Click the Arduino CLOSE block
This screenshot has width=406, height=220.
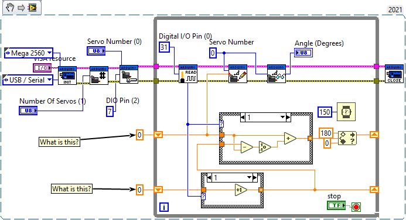394,74
